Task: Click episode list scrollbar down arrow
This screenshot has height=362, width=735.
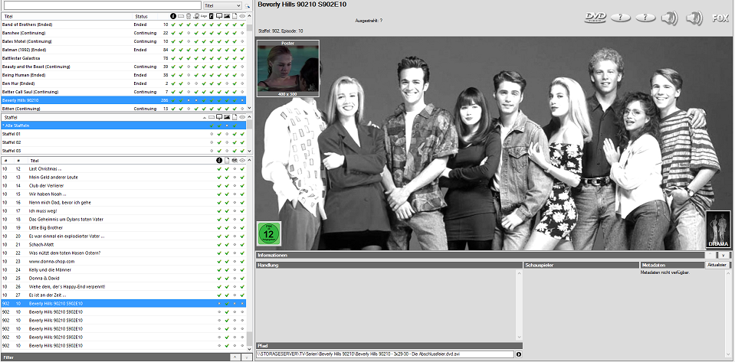Action: point(249,349)
